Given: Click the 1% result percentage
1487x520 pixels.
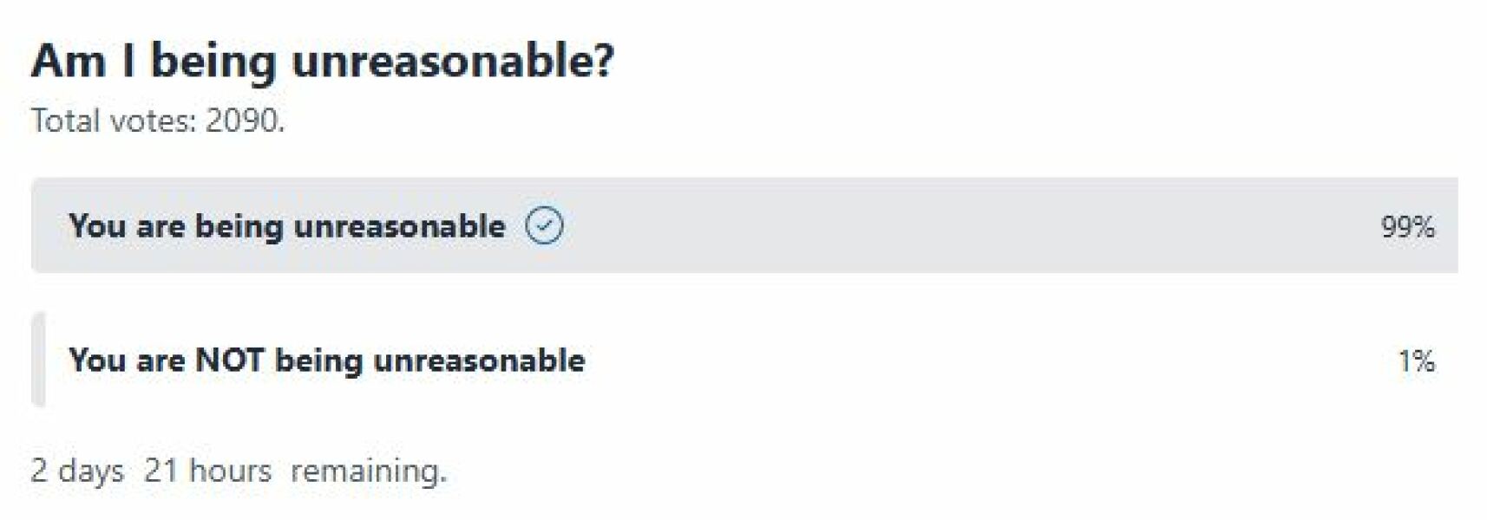Looking at the screenshot, I should pyautogui.click(x=1416, y=361).
